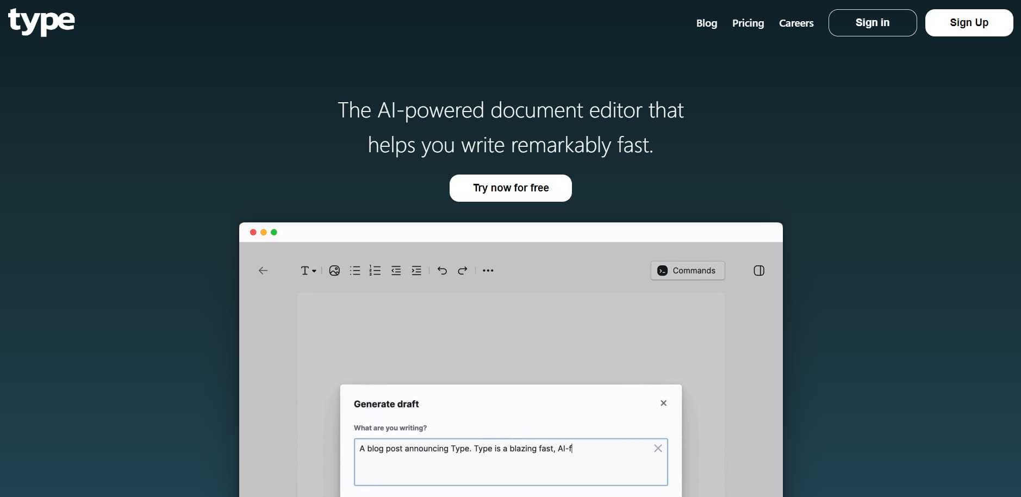Click the What are you writing field
Viewport: 1021px width, 497px height.
(x=510, y=462)
